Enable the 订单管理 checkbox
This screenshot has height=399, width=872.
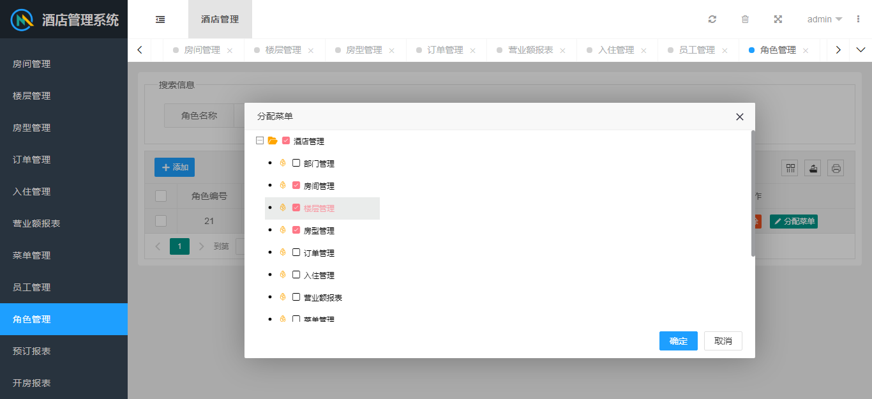coord(296,252)
